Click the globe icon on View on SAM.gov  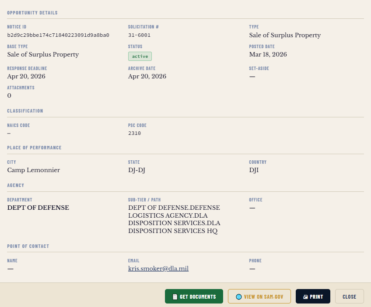pos(239,297)
